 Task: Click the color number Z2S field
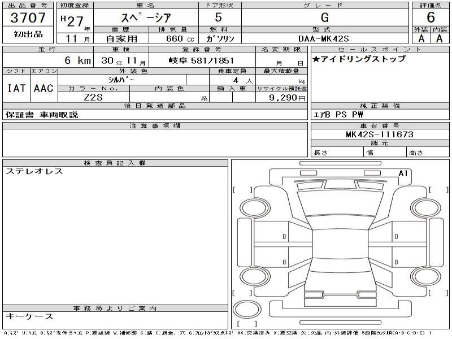pyautogui.click(x=92, y=97)
